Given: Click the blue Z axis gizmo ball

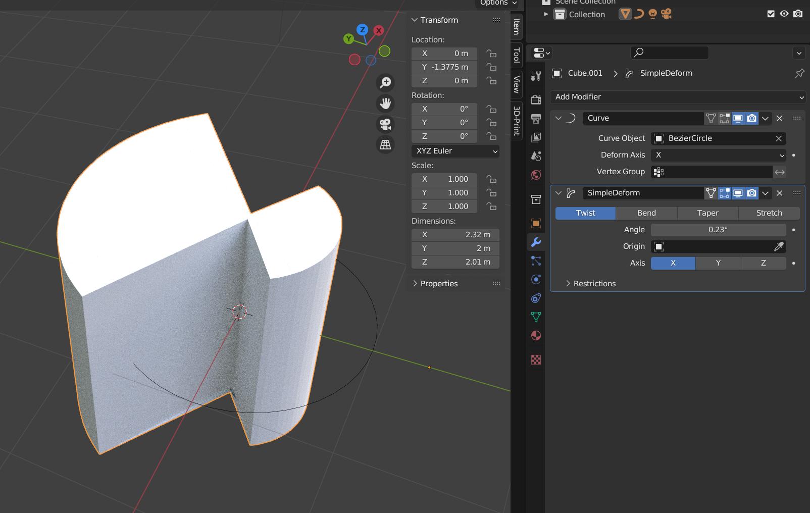Looking at the screenshot, I should pos(362,30).
